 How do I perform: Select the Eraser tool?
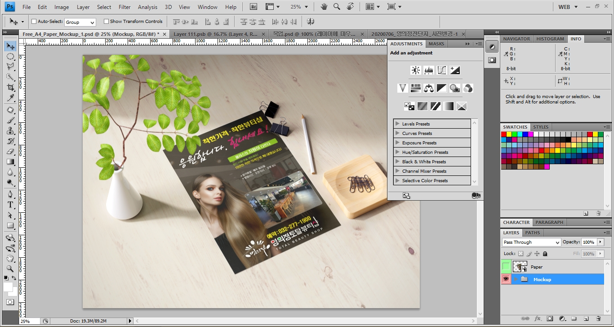[10, 152]
